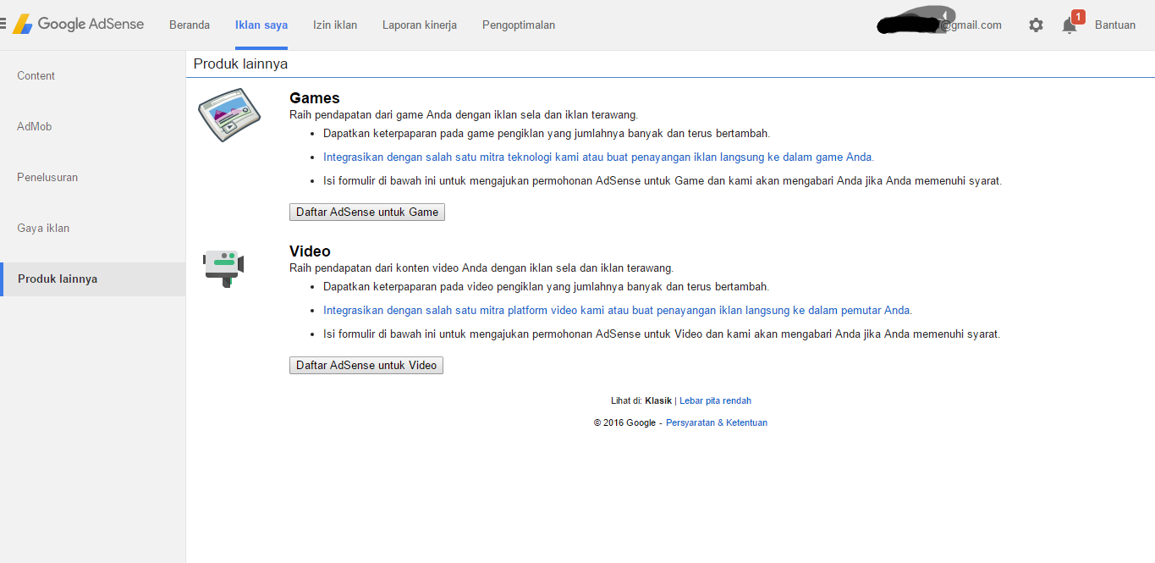Click 'Dapatkan keterpaparan pada video pengiklan' bullet
The image size is (1155, 563).
click(546, 287)
